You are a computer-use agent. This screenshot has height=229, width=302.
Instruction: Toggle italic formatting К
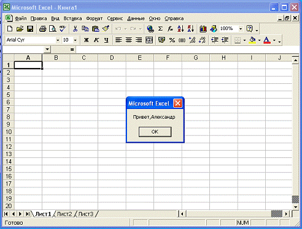click(96, 40)
